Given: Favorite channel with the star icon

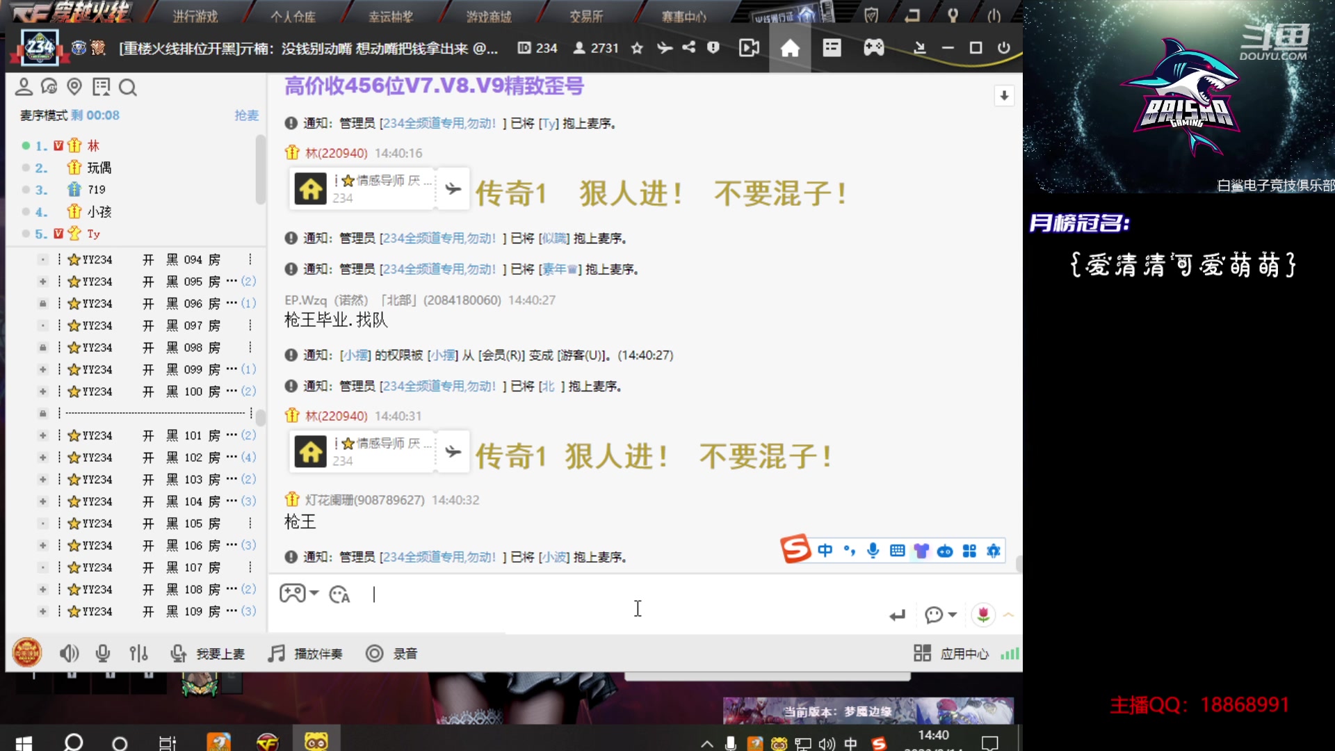Looking at the screenshot, I should coord(637,48).
